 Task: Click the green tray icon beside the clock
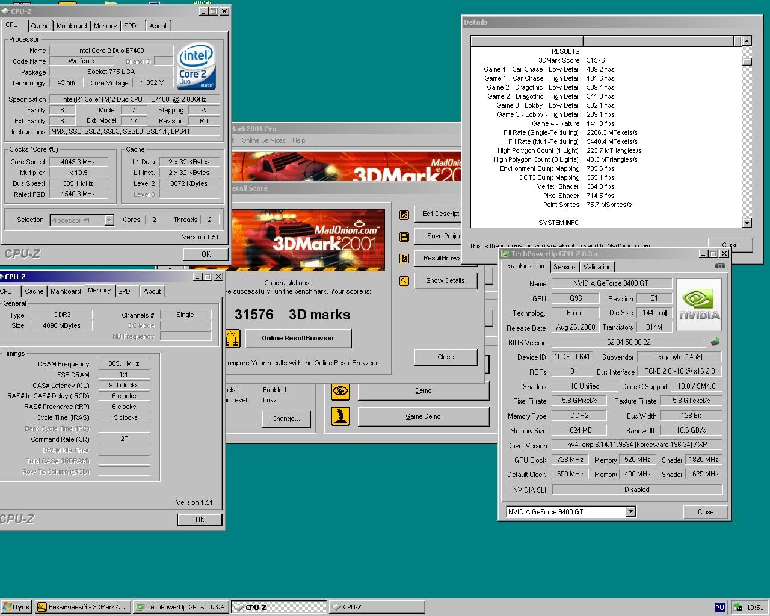tap(738, 608)
